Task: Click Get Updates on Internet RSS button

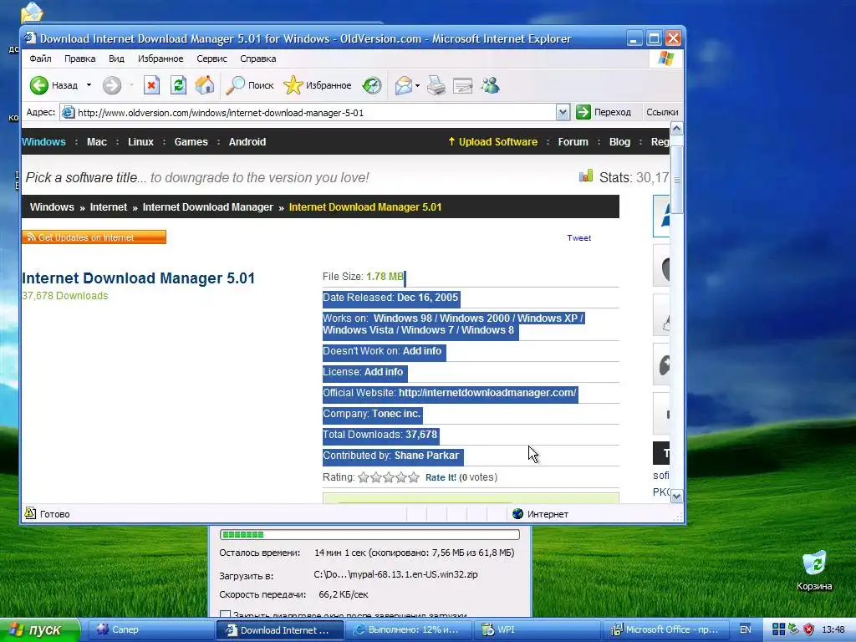Action: [x=94, y=237]
